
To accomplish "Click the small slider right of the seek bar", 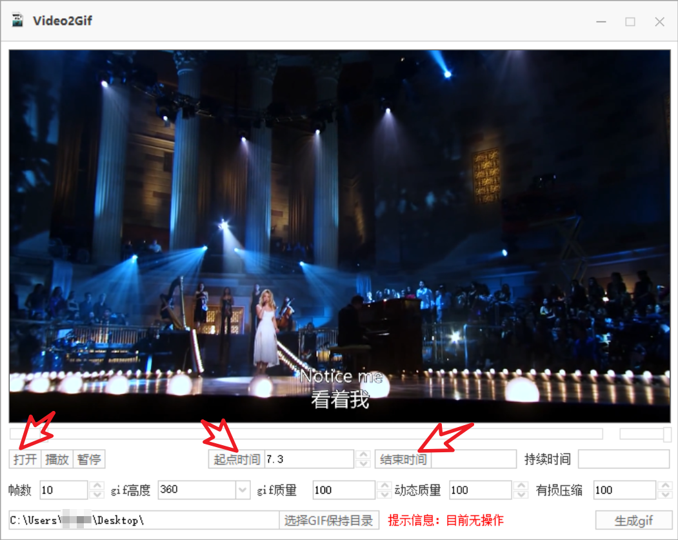I will pos(645,434).
